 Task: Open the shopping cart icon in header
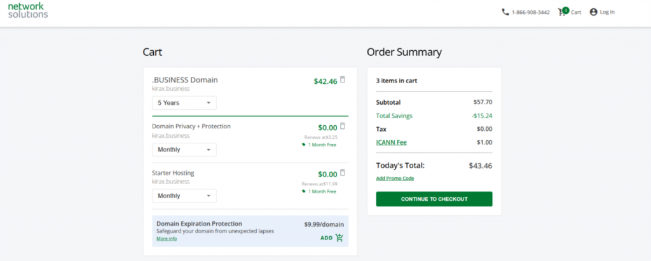click(563, 11)
